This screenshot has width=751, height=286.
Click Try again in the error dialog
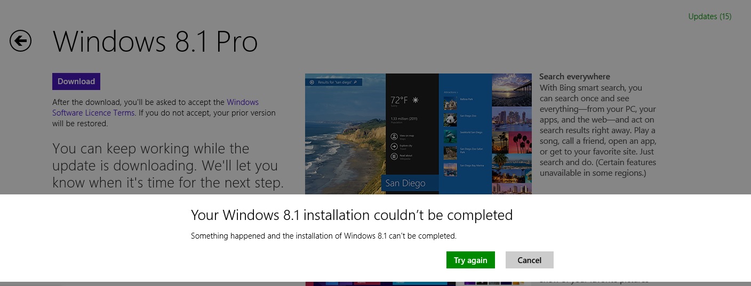[x=470, y=260]
